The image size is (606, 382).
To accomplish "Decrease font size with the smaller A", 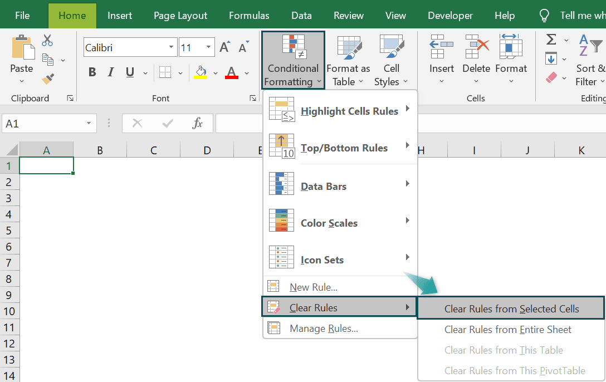I will (x=243, y=47).
